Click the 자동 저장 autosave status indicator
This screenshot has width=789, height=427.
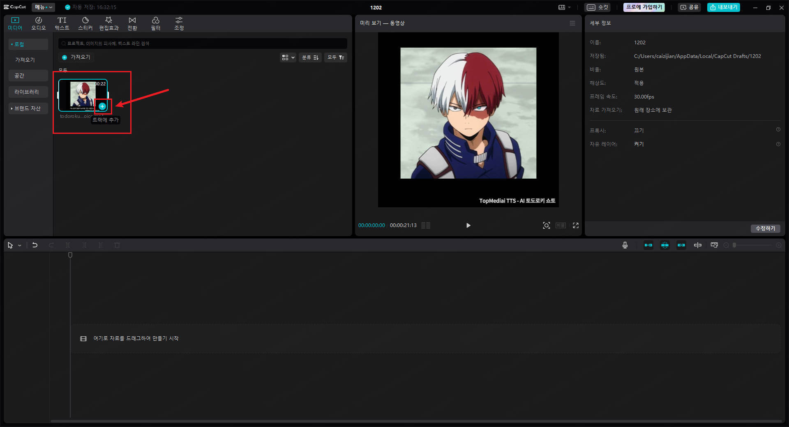tap(90, 7)
